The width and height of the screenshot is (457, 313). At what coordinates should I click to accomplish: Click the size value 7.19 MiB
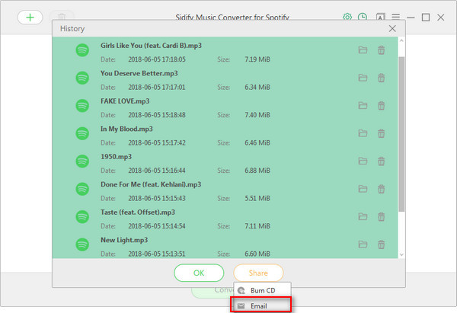(257, 59)
